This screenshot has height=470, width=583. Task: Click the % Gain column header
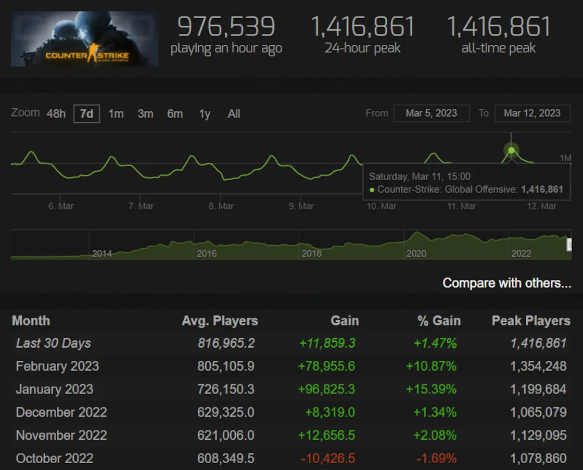tap(439, 321)
